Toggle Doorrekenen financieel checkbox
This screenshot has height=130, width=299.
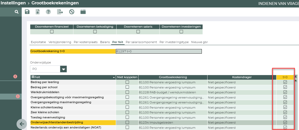click(x=52, y=31)
